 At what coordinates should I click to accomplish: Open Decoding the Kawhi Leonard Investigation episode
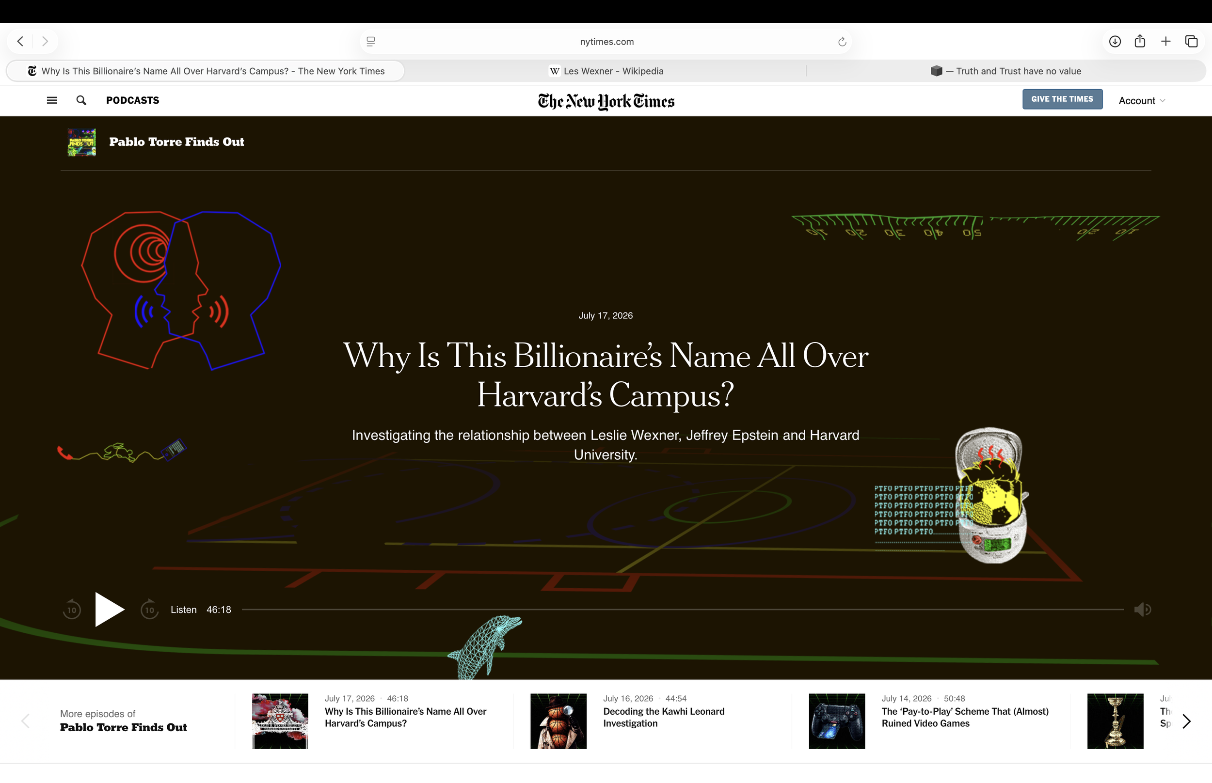point(664,717)
